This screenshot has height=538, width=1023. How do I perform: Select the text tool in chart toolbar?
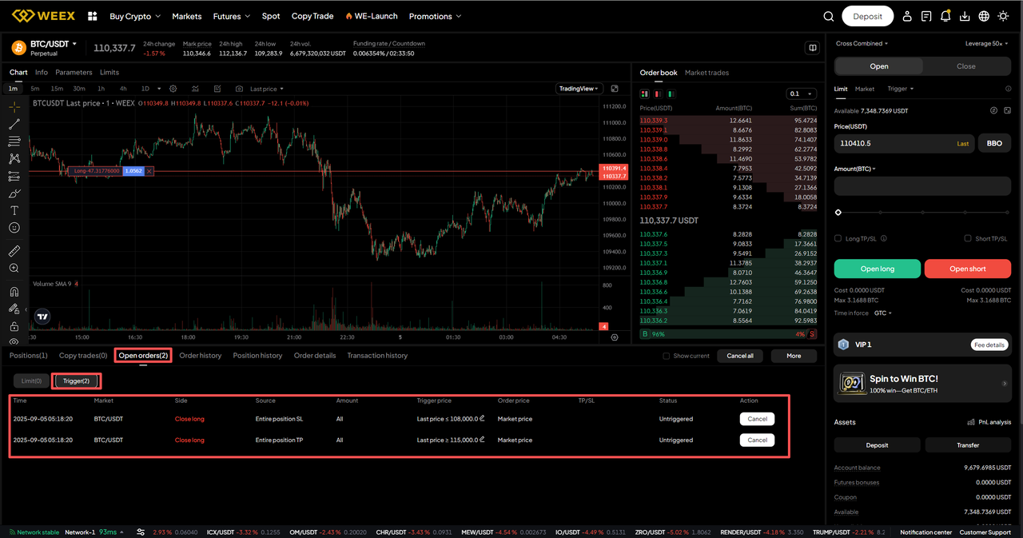14,211
